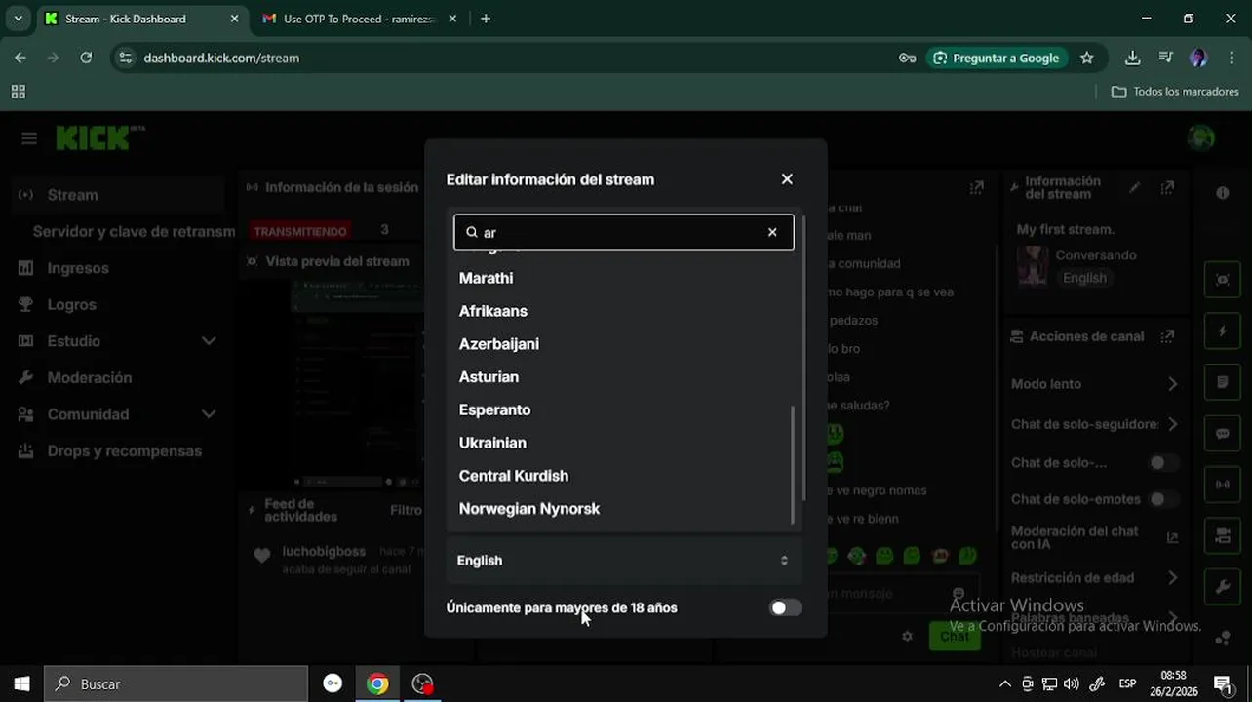
Task: Bookmark this page star icon
Action: pos(1087,58)
